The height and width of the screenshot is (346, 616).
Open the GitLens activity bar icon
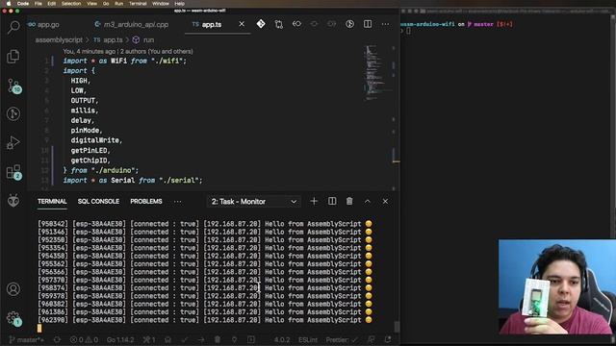point(13,113)
